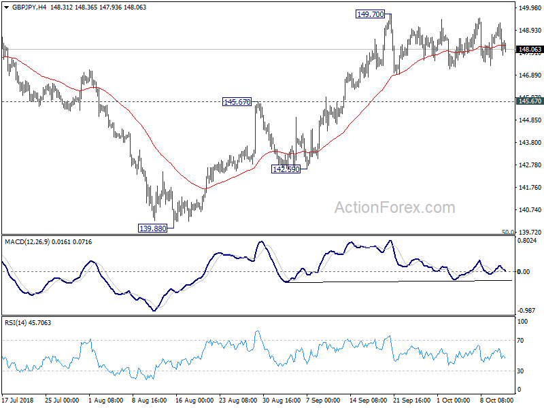Select the 143.800 price axis value
The width and height of the screenshot is (544, 408).
[530, 143]
